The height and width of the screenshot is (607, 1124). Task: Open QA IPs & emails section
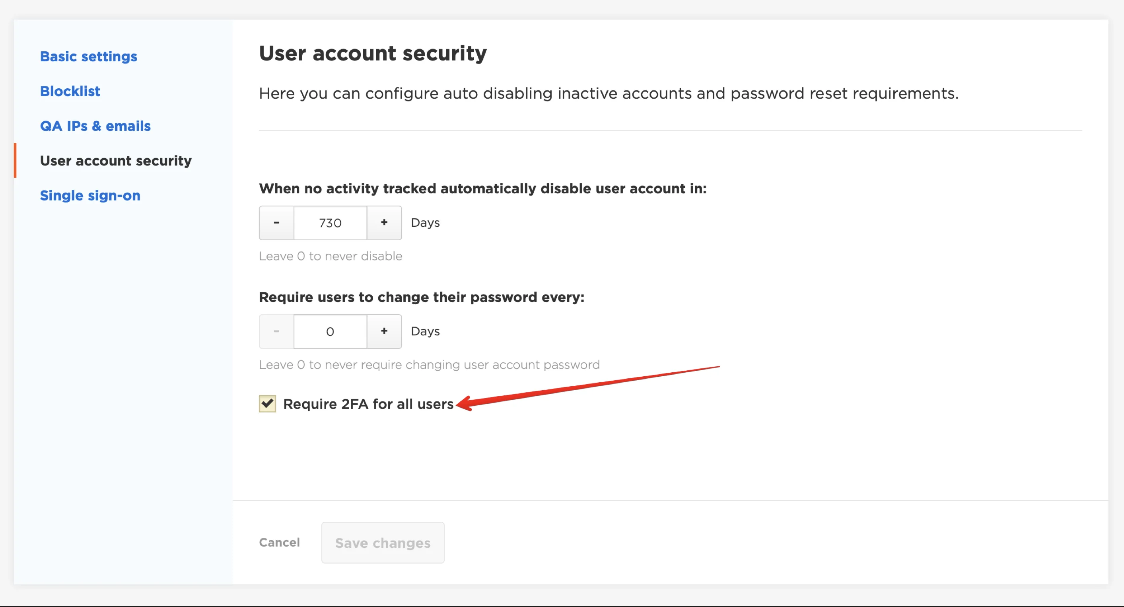(x=95, y=126)
